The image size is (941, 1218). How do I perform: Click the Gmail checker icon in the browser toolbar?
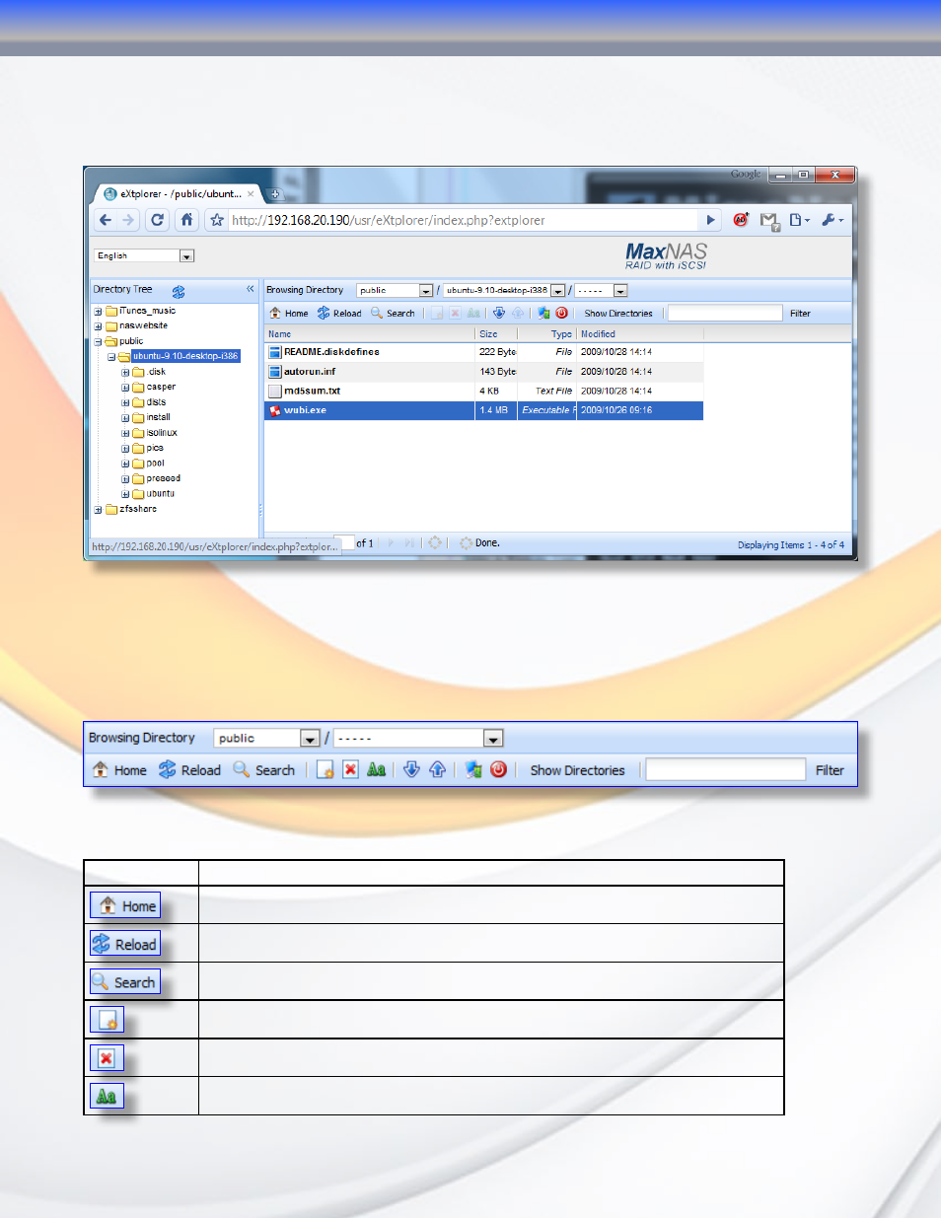(769, 221)
